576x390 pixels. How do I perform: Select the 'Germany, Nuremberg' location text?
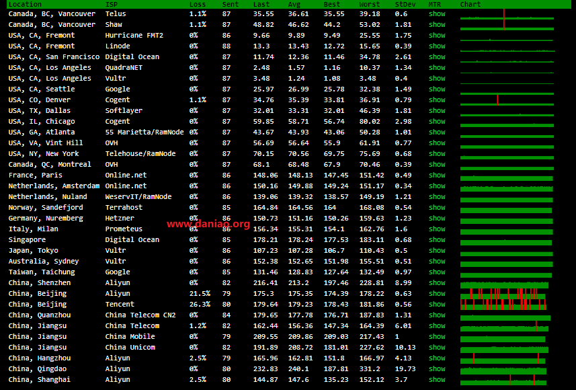tap(46, 219)
